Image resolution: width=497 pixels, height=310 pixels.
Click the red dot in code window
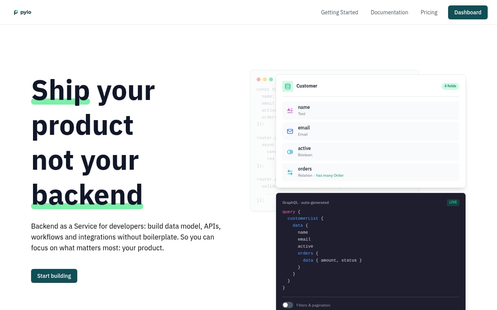[259, 79]
